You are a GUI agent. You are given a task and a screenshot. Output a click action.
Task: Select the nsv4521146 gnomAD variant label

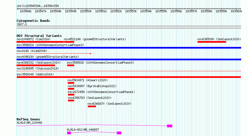click(95, 39)
